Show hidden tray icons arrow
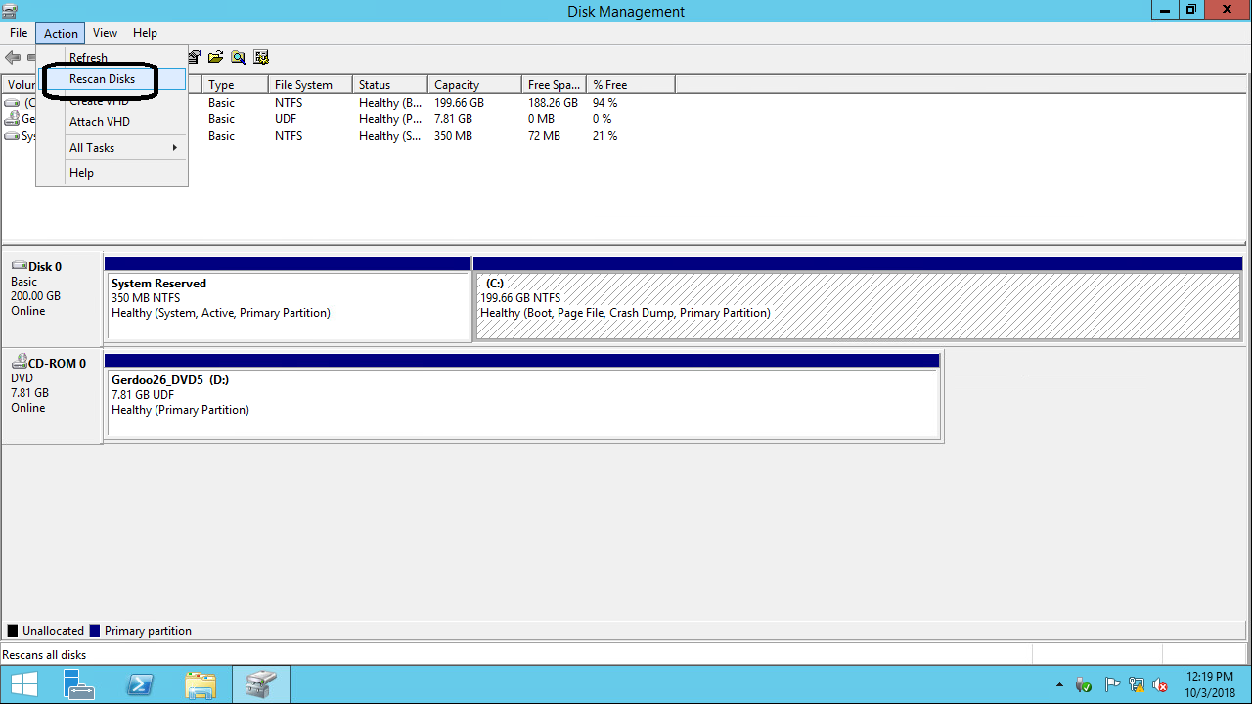Screen dimensions: 1252x704 click(1059, 684)
